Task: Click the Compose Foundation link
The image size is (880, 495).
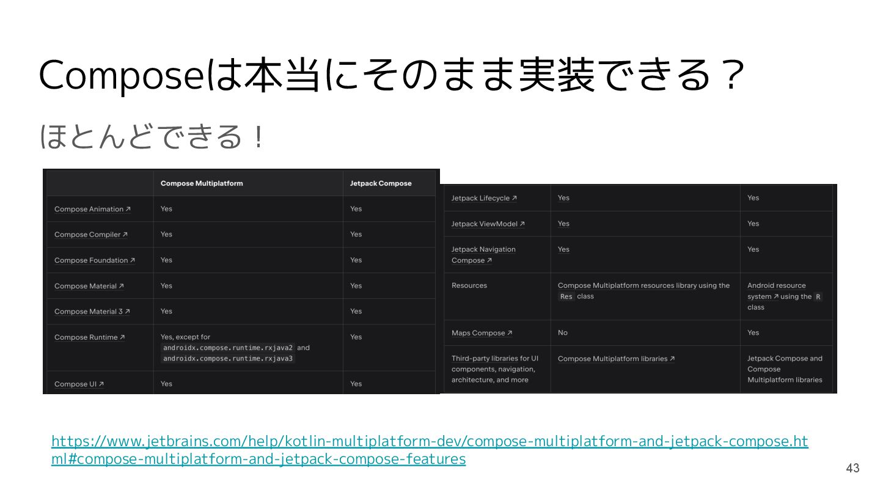Action: (x=95, y=260)
